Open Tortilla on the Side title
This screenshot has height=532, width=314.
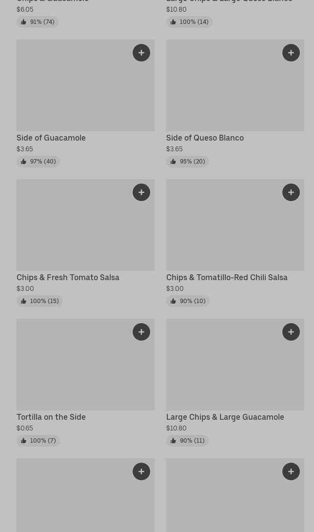pos(51,417)
